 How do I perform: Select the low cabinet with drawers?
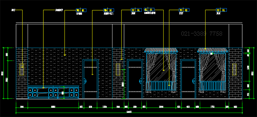(53, 92)
